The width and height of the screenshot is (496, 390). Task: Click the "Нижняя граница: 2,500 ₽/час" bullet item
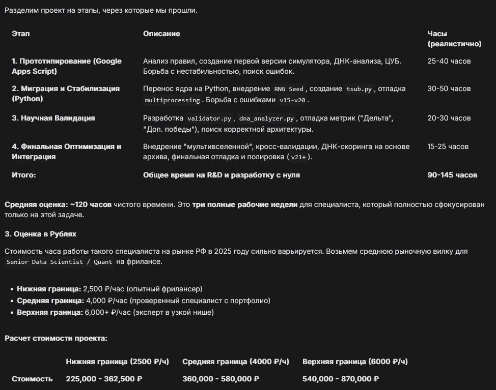click(109, 289)
